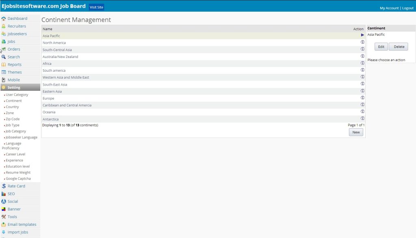Click the Jobseekers icon in sidebar
Image resolution: width=416 pixels, height=238 pixels.
click(x=3, y=34)
